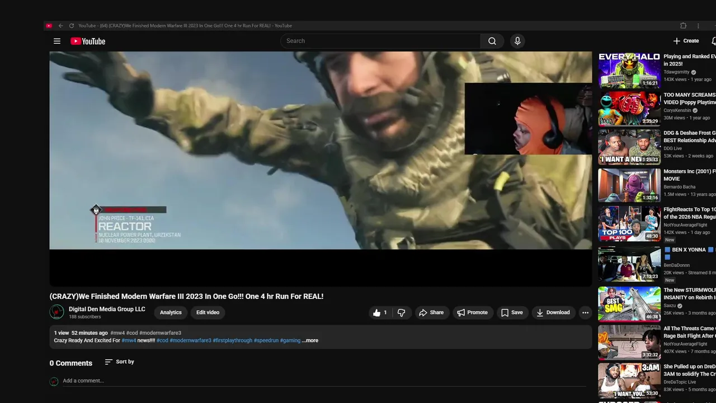The image size is (716, 403).
Task: Open Bernardo Bacha channel name
Action: tap(680, 187)
